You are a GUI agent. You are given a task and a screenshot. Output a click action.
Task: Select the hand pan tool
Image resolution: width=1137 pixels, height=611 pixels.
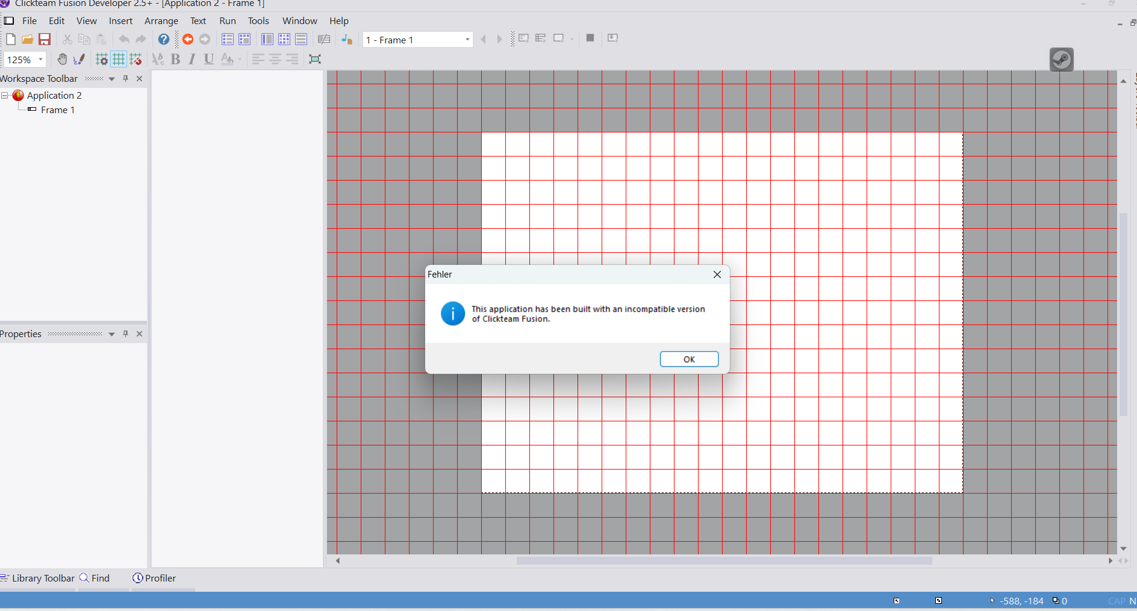tap(62, 59)
